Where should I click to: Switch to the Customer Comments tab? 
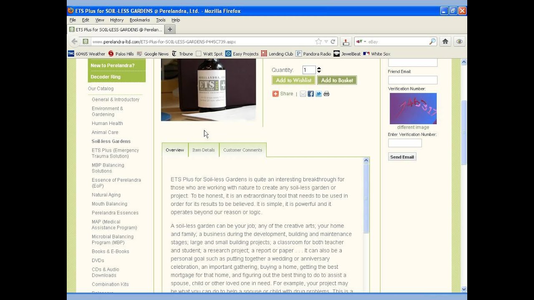coord(243,150)
